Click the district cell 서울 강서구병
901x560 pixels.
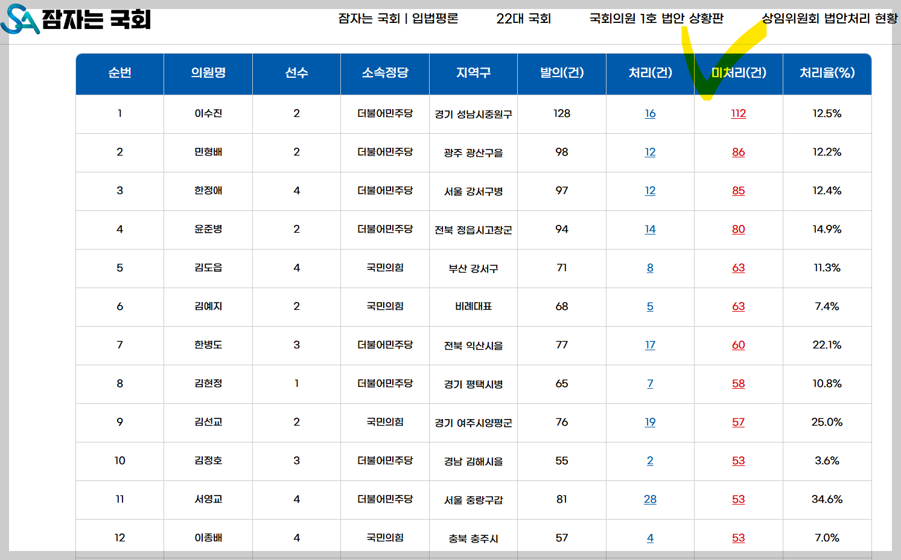(473, 191)
